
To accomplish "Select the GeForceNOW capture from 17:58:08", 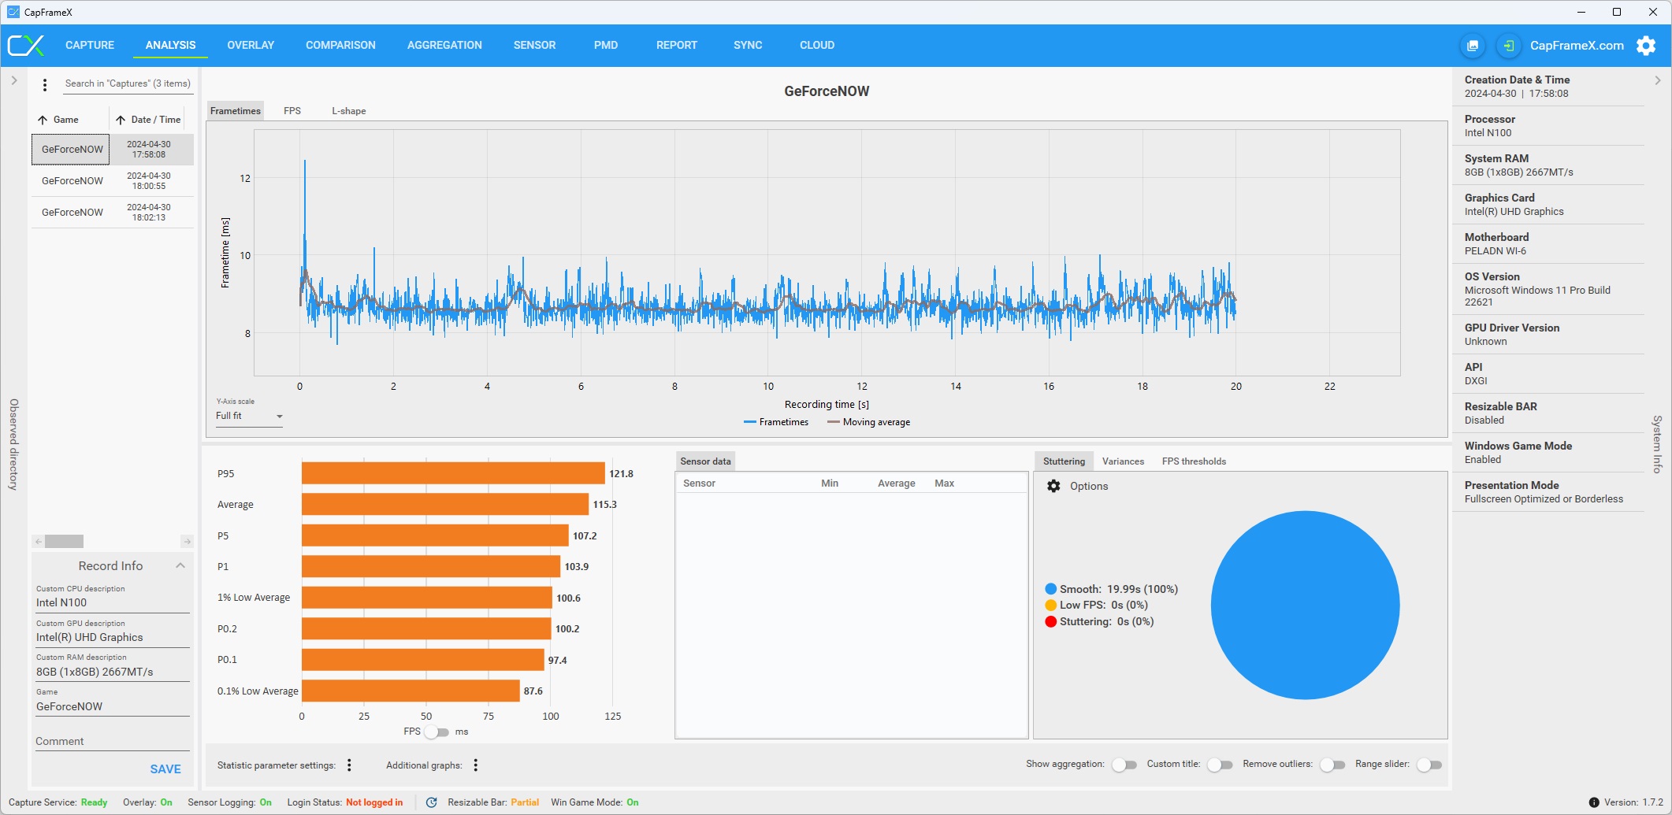I will click(x=113, y=150).
